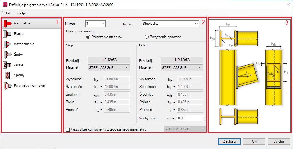The width and height of the screenshot is (293, 149).
Task: Click the Wzmocnienia stiffening icon
Action: pos(7,44)
